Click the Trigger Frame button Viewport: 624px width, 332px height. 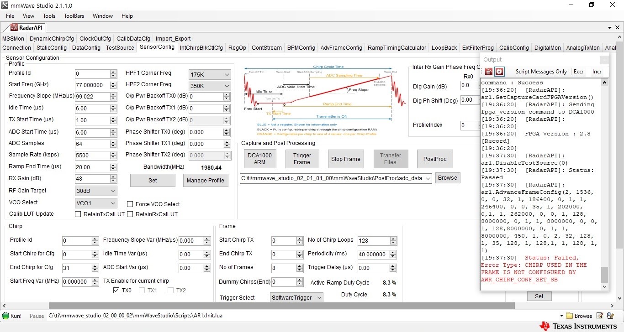302,159
